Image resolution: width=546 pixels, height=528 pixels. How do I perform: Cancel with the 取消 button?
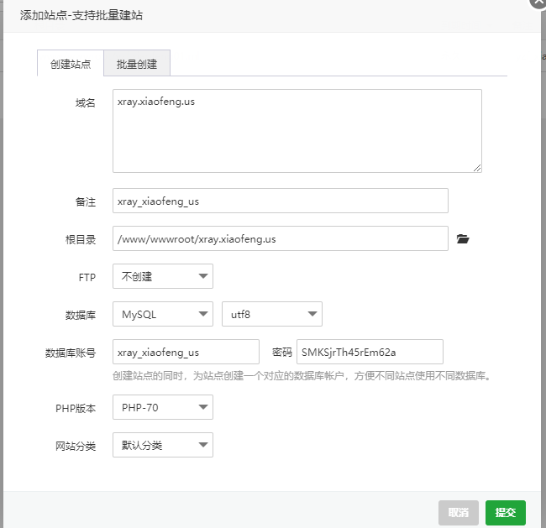coord(459,512)
